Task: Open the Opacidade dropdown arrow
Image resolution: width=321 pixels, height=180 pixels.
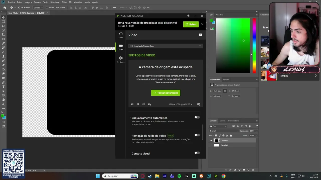Action: pos(256,131)
